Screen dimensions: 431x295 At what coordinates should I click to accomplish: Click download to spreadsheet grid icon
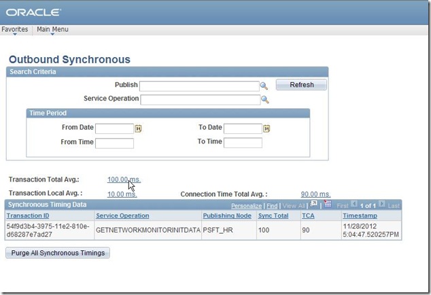click(327, 204)
